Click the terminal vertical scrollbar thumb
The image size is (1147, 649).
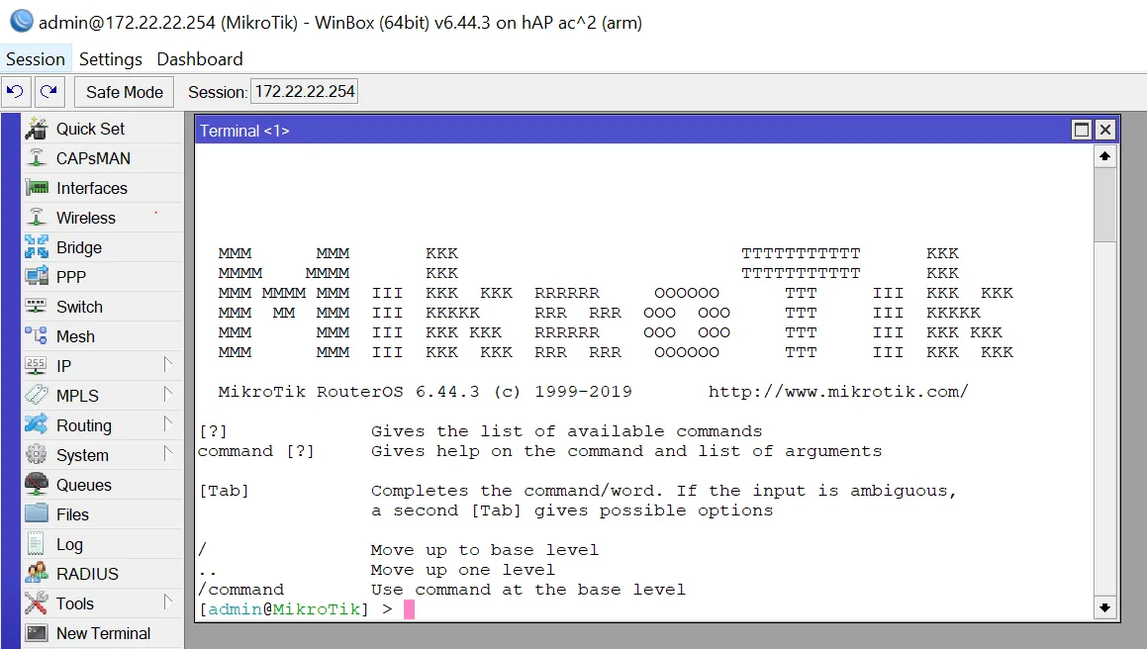click(x=1104, y=205)
